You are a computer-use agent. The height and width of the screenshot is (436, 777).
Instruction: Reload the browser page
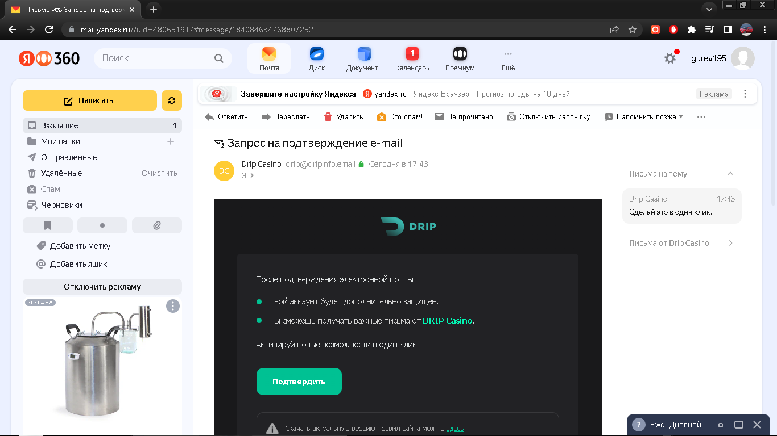[x=49, y=30]
